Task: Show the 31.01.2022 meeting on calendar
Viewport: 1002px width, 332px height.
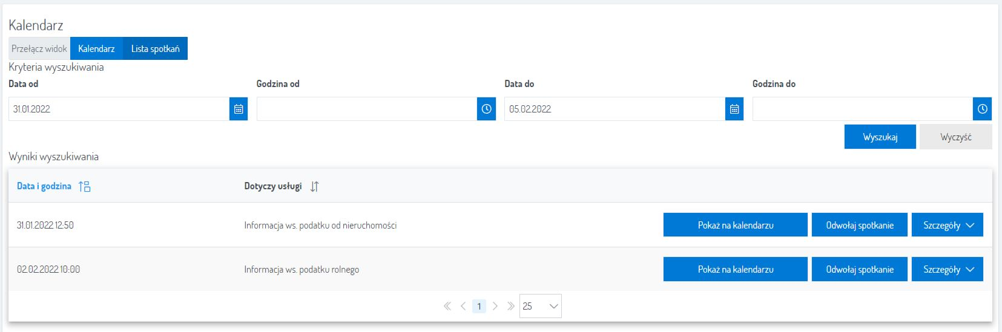Action: point(735,225)
